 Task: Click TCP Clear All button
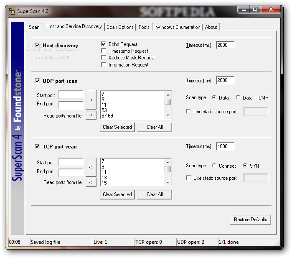tap(155, 194)
